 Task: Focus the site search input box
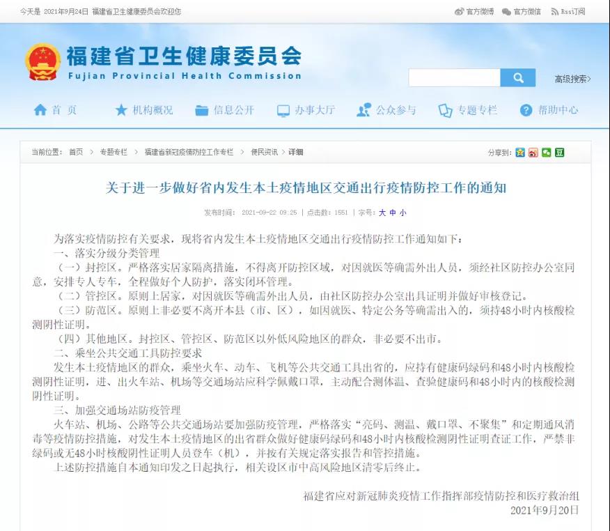point(454,78)
